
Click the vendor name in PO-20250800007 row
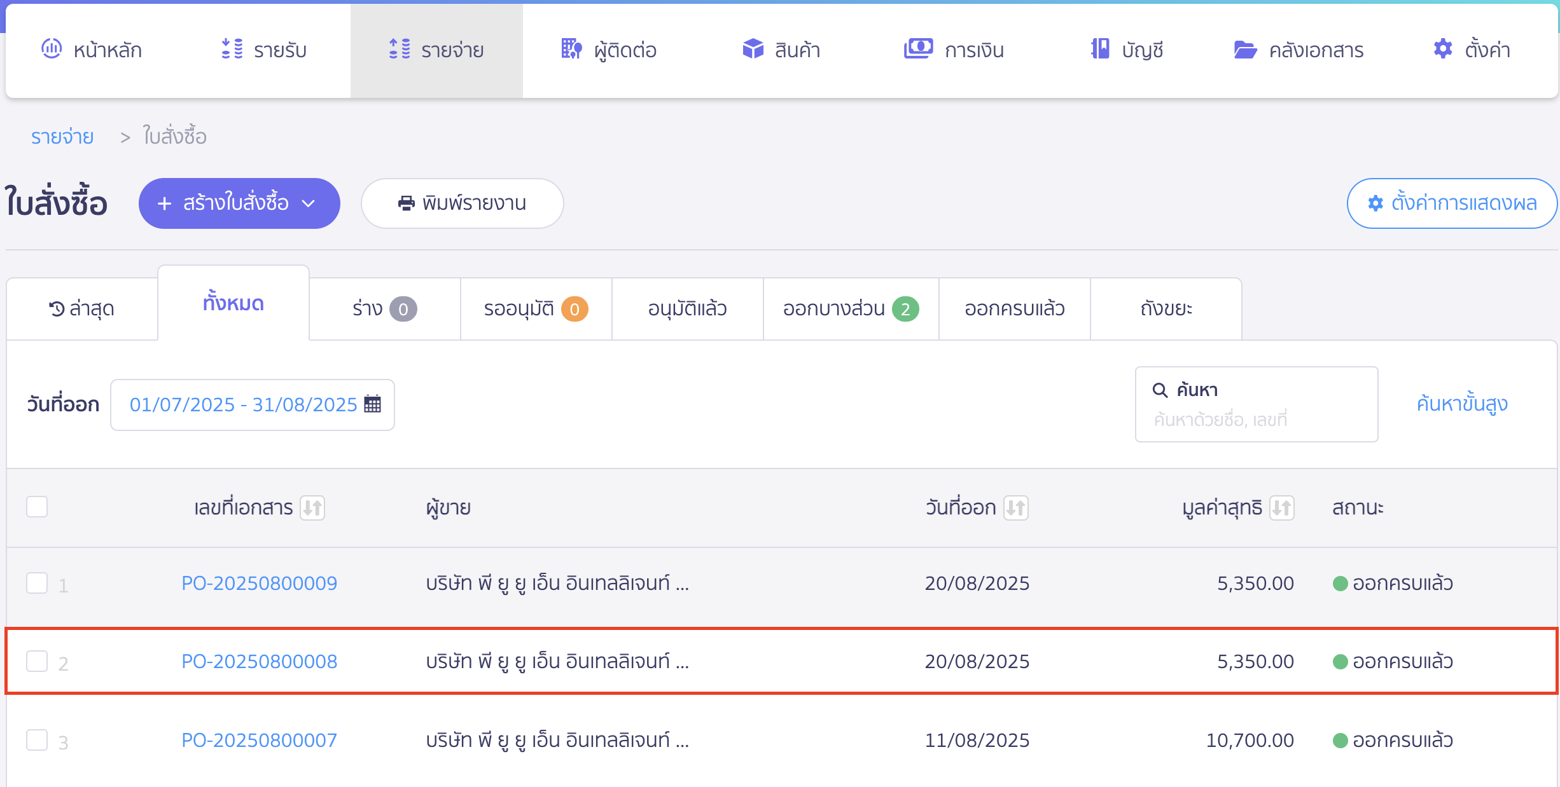coord(557,740)
